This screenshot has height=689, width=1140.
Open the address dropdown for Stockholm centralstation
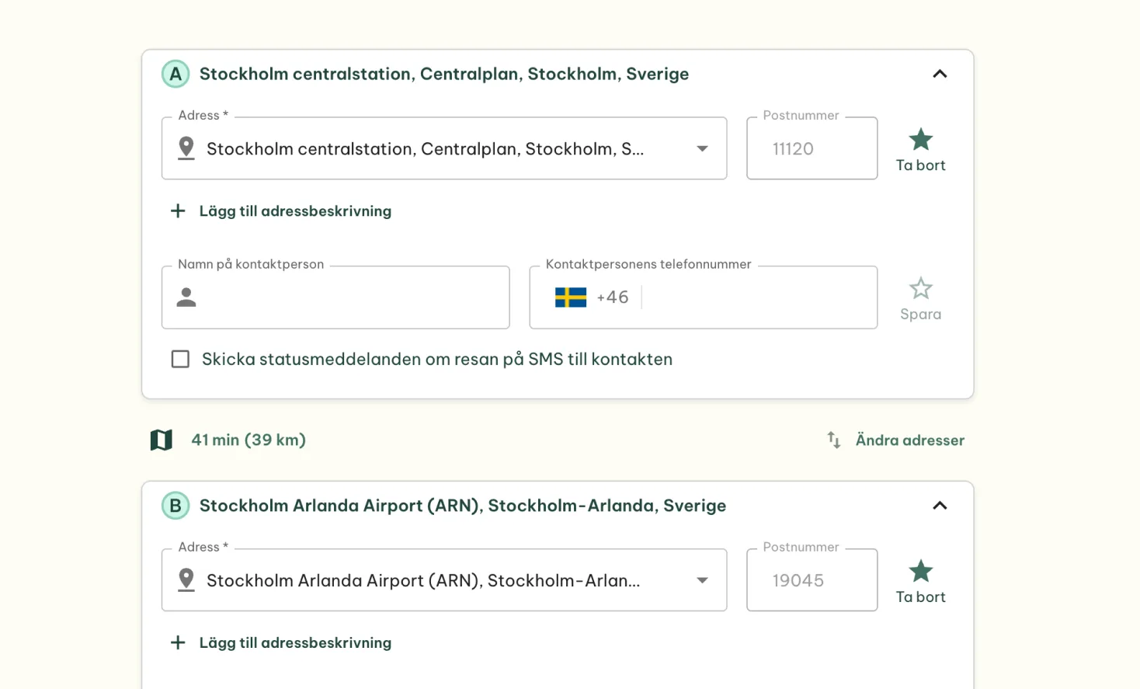[702, 148]
